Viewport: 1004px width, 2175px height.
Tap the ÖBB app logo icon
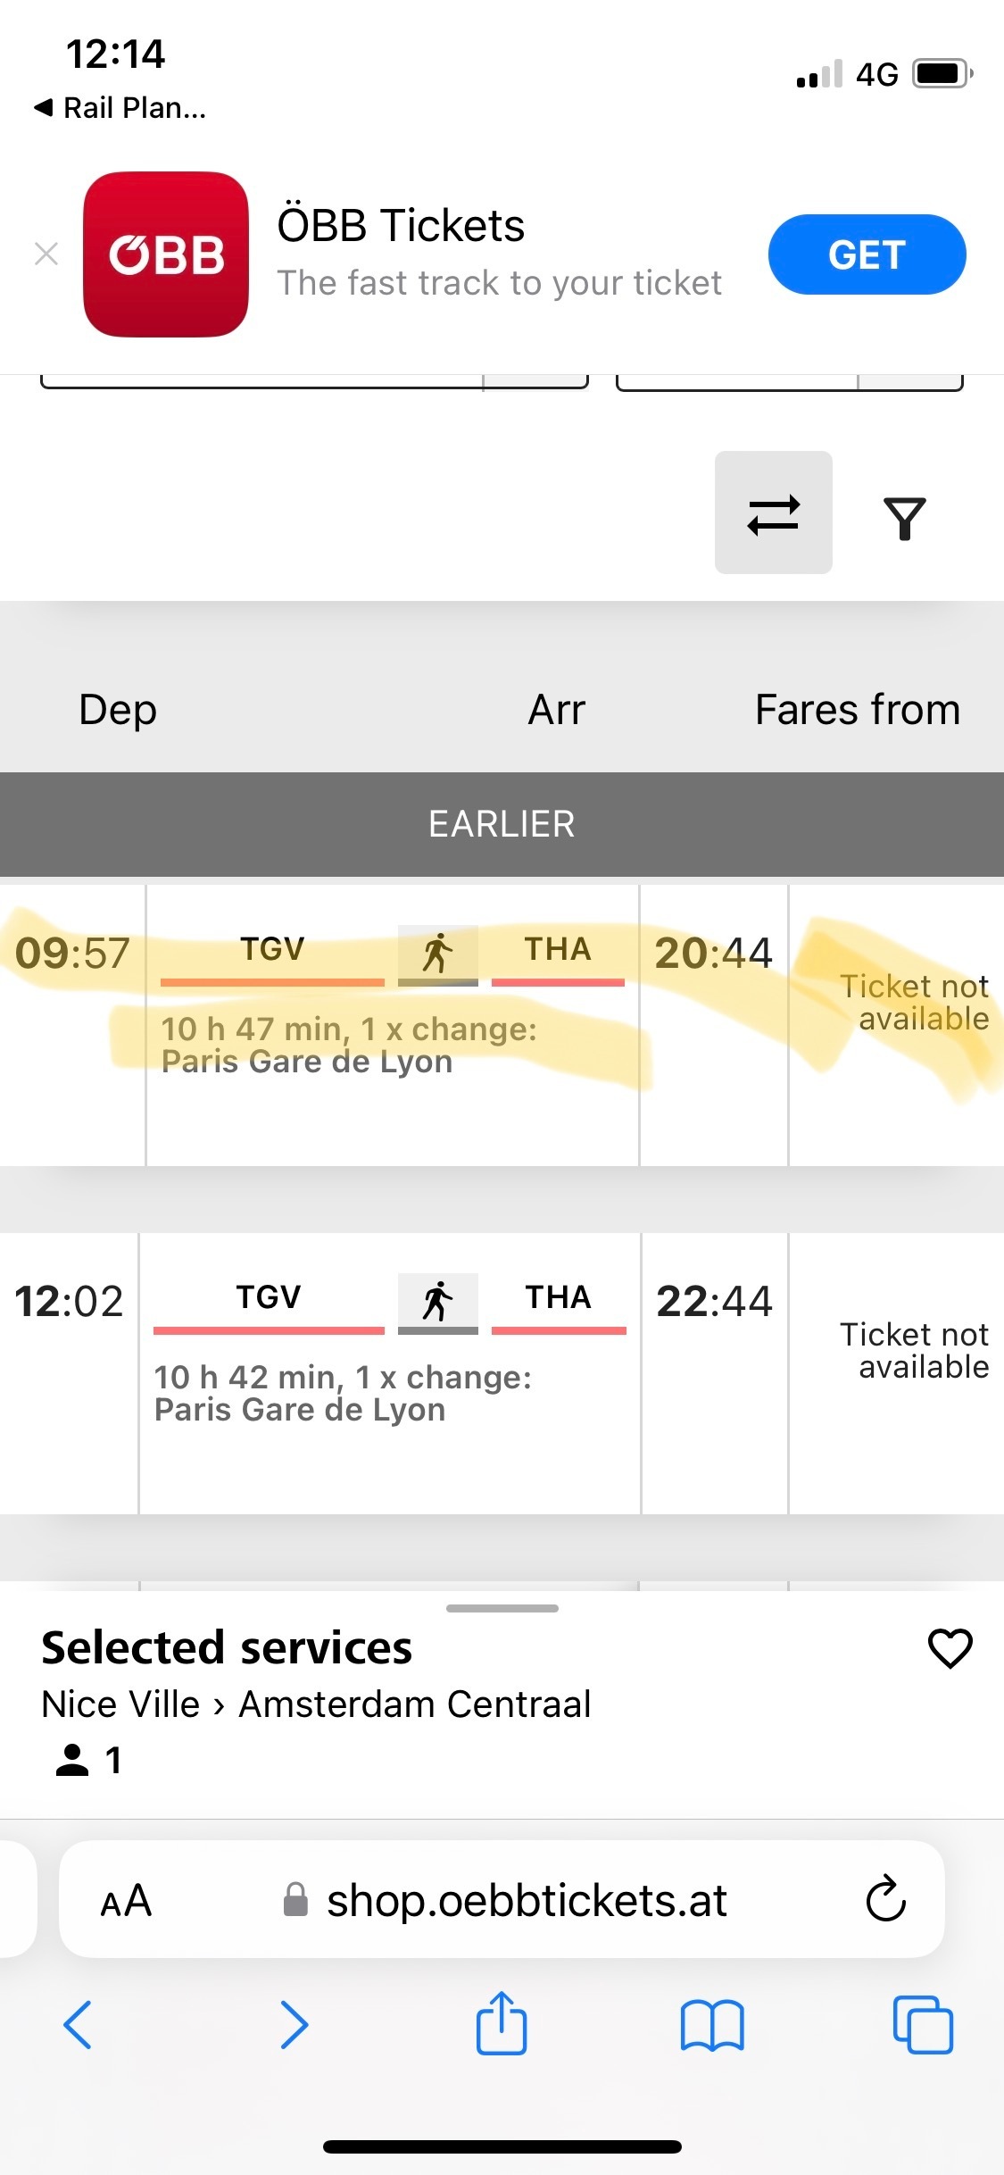[x=166, y=254]
